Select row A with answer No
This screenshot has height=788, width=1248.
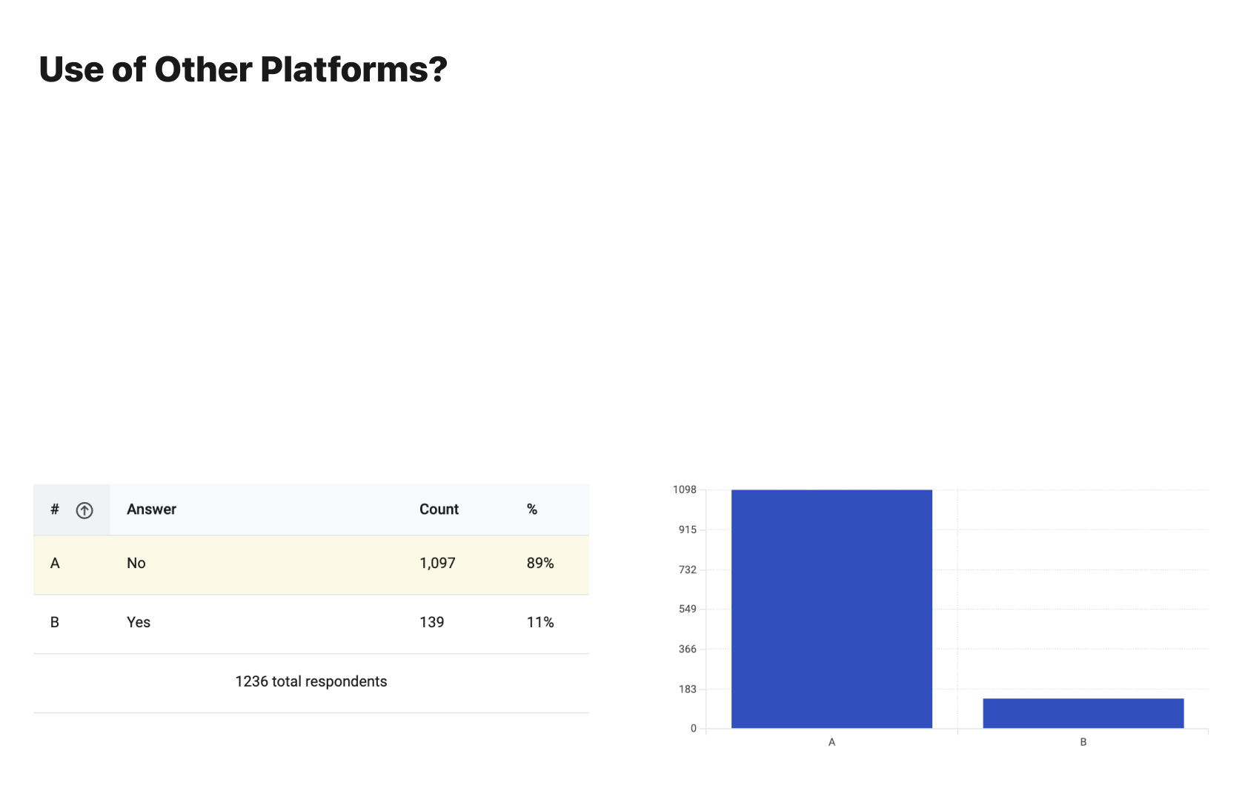(311, 564)
